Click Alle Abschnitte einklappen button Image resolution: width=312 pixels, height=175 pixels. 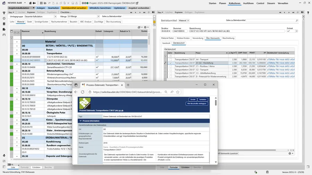coord(197,103)
